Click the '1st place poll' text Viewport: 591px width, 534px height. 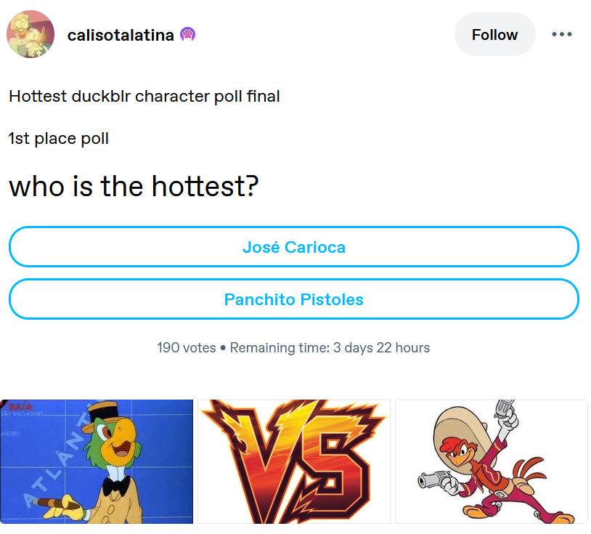[59, 138]
